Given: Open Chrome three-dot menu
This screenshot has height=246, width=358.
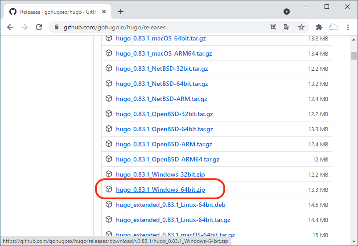Looking at the screenshot, I should click(x=348, y=27).
